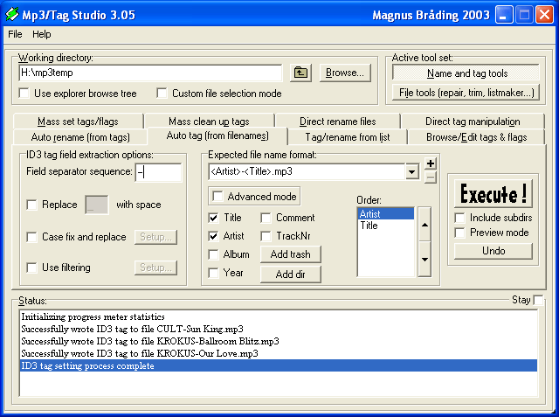Close the Mp3/Tag Studio window
Screen dimensions: 559x417
[x=544, y=15]
